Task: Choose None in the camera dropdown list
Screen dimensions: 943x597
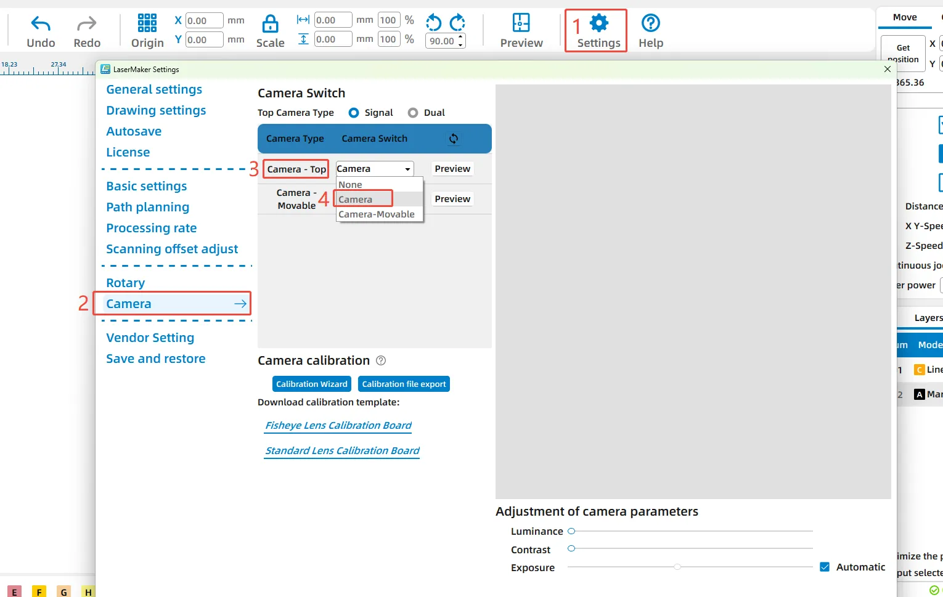Action: (x=350, y=185)
